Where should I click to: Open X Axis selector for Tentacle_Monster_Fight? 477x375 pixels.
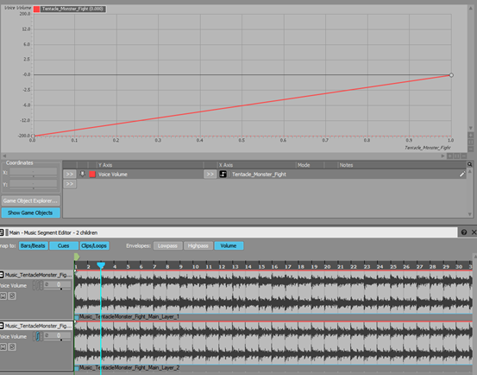tap(210, 174)
